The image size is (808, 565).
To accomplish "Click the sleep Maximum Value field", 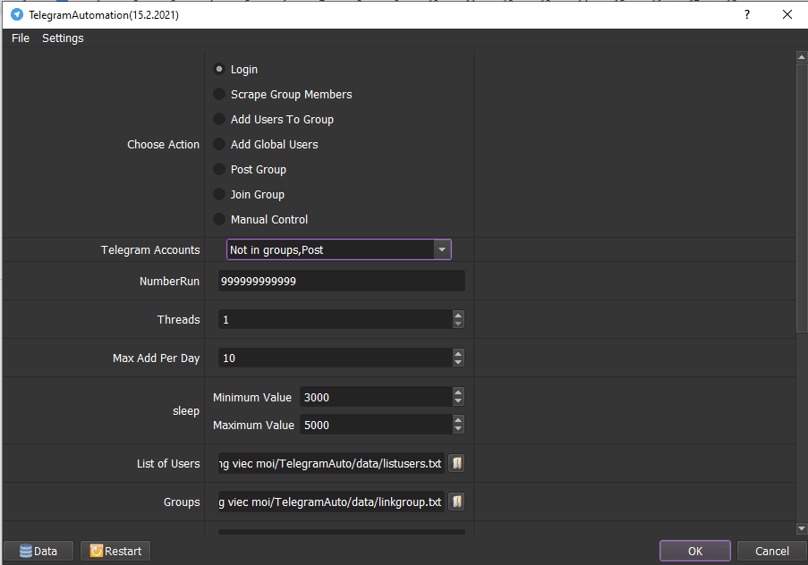I will pyautogui.click(x=376, y=425).
